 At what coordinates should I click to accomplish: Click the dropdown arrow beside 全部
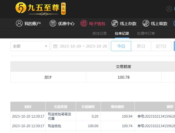(x=46, y=46)
